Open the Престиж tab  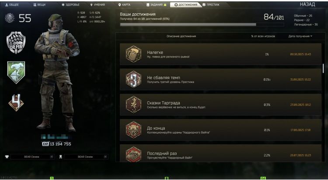[211, 5]
